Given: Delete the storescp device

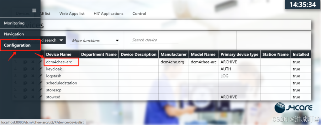Looking at the screenshot, I should point(33,90).
